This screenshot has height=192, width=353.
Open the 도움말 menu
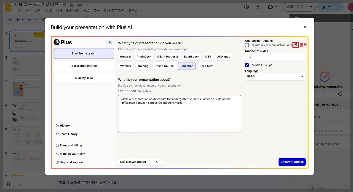click(x=133, y=10)
